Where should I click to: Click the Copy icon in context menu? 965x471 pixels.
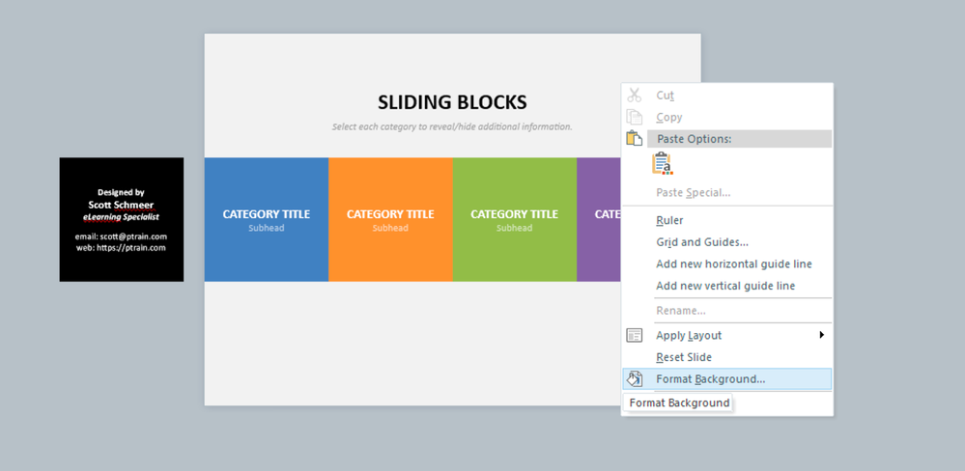tap(635, 117)
